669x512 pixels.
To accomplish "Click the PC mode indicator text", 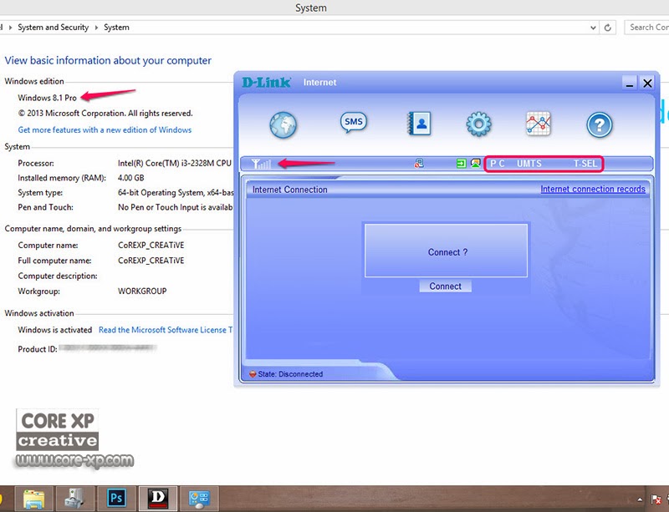I will pyautogui.click(x=497, y=164).
